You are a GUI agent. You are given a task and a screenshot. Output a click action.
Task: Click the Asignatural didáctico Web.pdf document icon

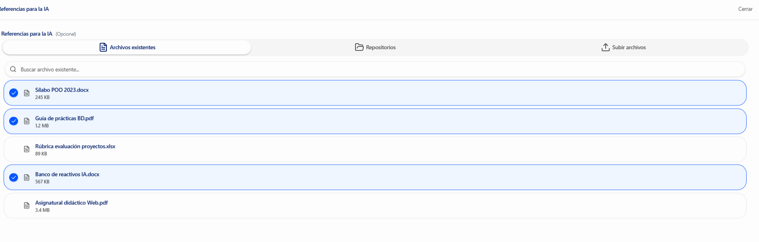coord(27,206)
